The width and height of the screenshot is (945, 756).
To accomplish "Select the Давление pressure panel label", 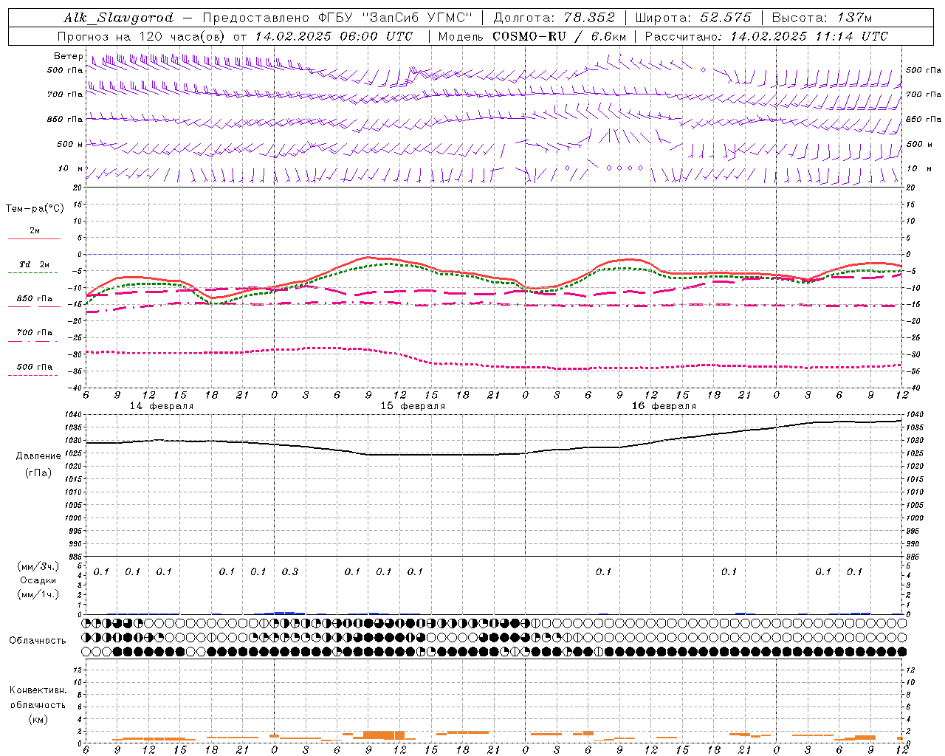I will click(x=38, y=456).
